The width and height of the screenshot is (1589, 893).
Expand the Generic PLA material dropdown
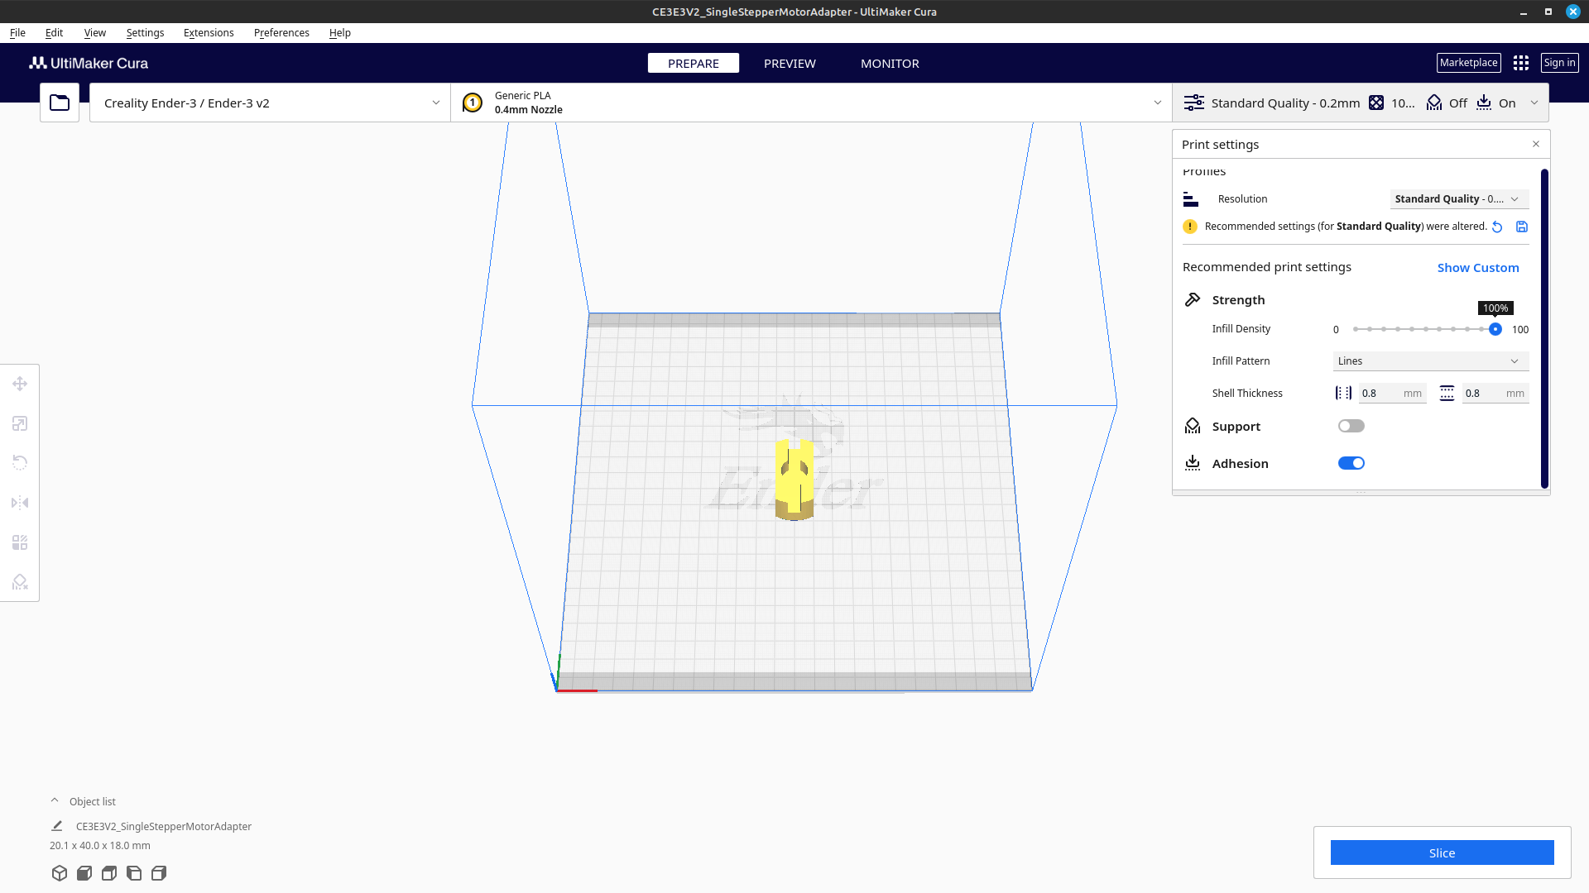(811, 103)
